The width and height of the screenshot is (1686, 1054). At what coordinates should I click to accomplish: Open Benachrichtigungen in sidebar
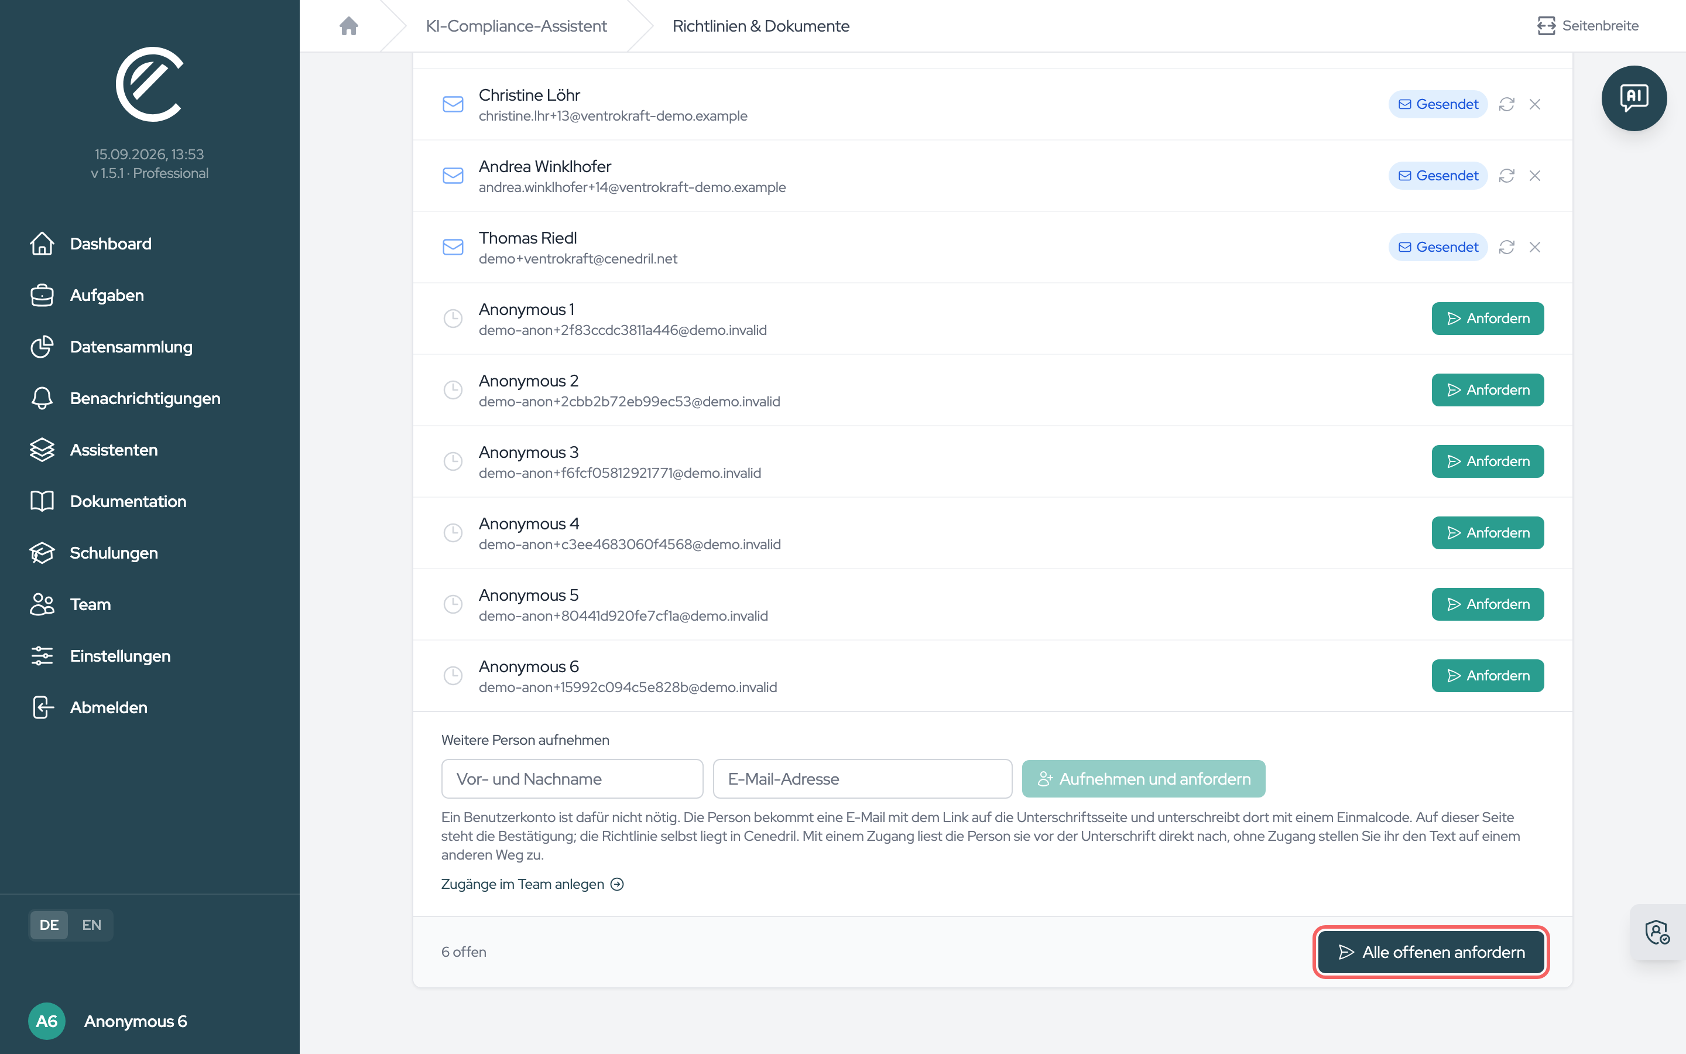125,399
